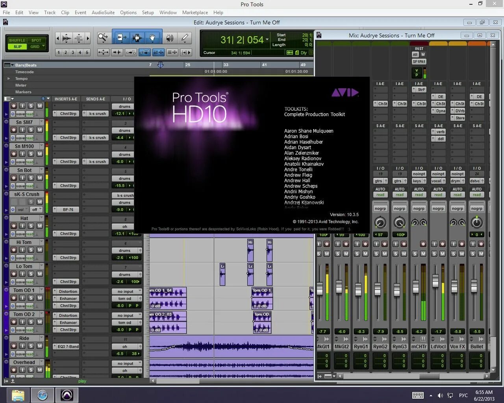Mute the Hat track
This screenshot has height=403, width=504.
[40, 226]
